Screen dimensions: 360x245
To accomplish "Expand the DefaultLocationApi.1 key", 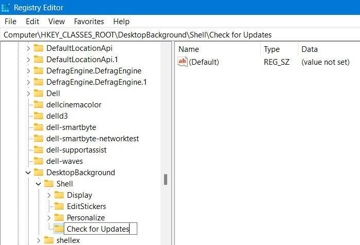I will point(28,60).
